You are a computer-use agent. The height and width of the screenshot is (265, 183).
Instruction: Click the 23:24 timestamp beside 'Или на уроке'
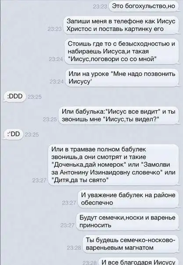tap(57, 82)
